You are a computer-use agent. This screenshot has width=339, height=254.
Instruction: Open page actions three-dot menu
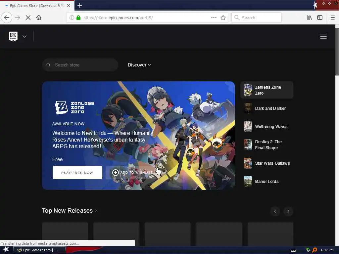tap(214, 18)
